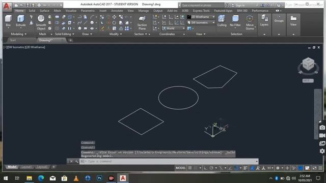The height and width of the screenshot is (183, 326).
Task: Click the Polyline tool in Draw panel
Action: [x=79, y=17]
